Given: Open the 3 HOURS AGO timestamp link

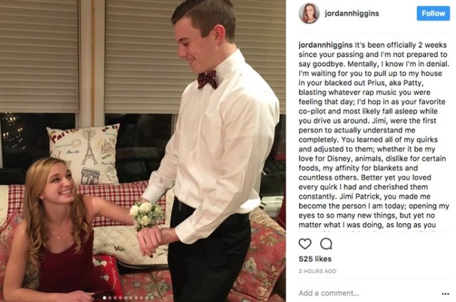Looking at the screenshot, I should (x=317, y=271).
